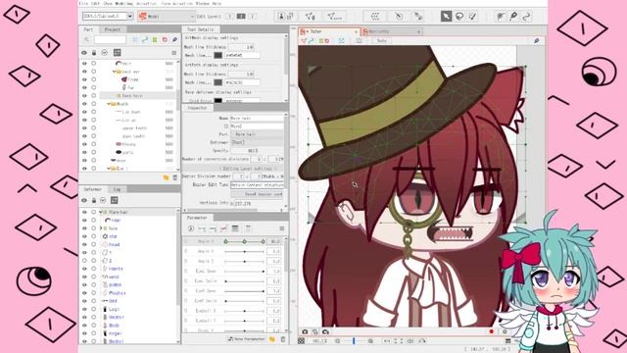Click the yellow folder icon in Parameter panel
The height and width of the screenshot is (353, 627).
tap(272, 339)
